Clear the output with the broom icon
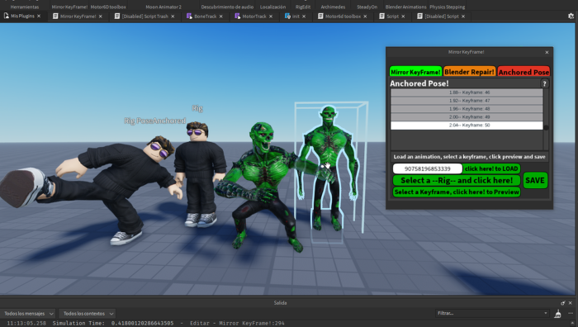This screenshot has height=327, width=578. 557,313
